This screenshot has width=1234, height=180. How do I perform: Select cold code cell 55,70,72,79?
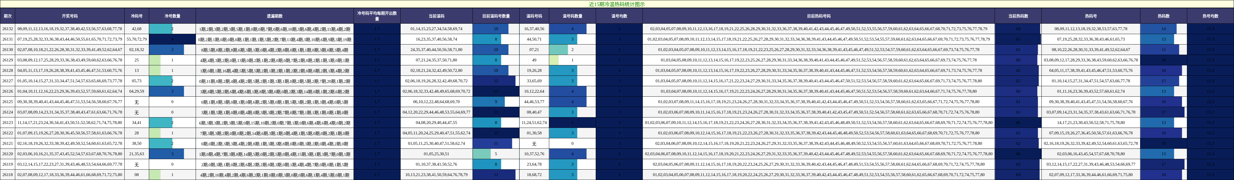pyautogui.click(x=136, y=39)
